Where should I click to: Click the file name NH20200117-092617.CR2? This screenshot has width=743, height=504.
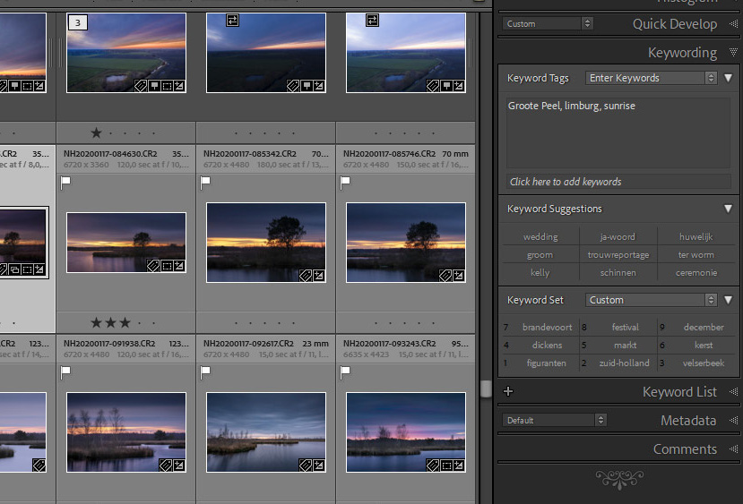tap(248, 344)
